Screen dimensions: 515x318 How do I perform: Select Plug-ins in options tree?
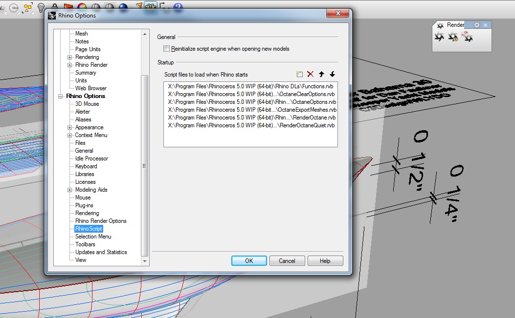pyautogui.click(x=84, y=205)
